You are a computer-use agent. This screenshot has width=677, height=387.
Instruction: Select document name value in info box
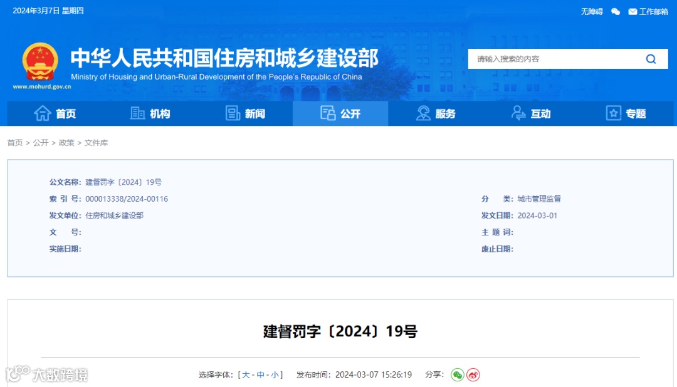[123, 182]
